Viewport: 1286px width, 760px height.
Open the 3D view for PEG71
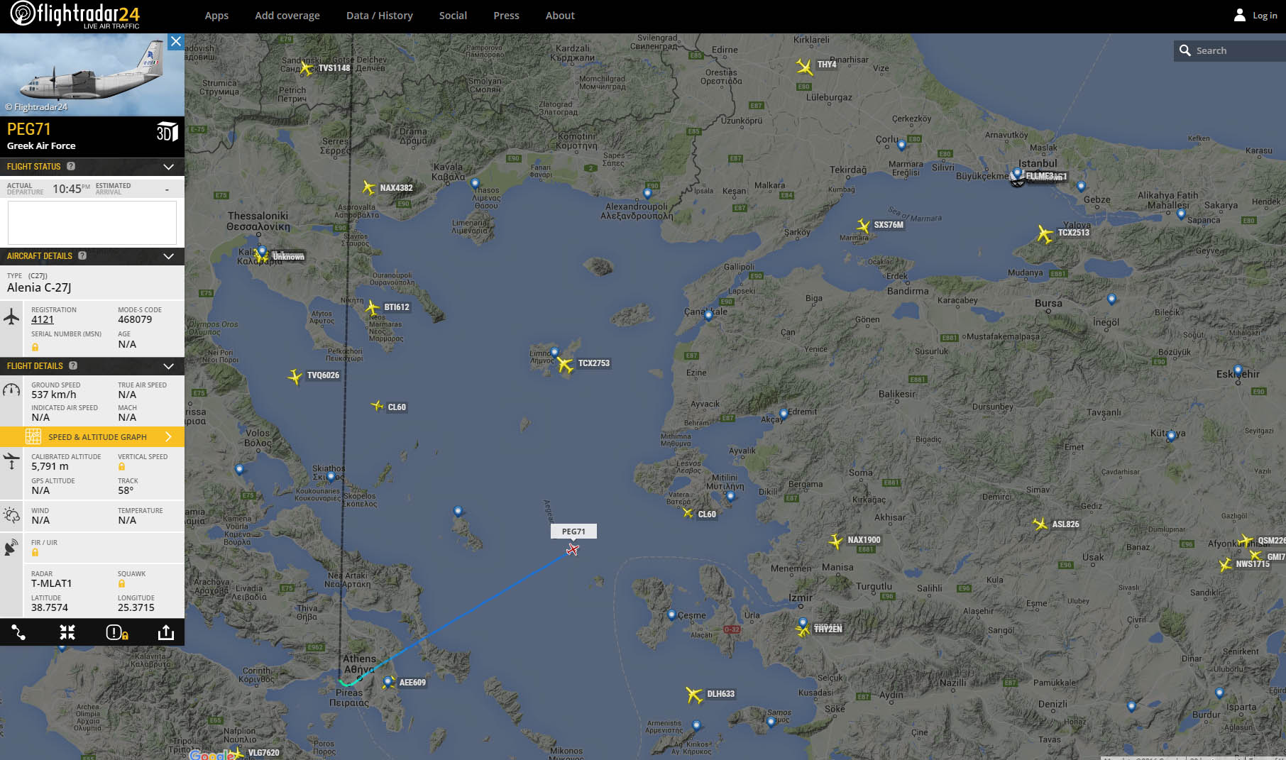pos(167,131)
